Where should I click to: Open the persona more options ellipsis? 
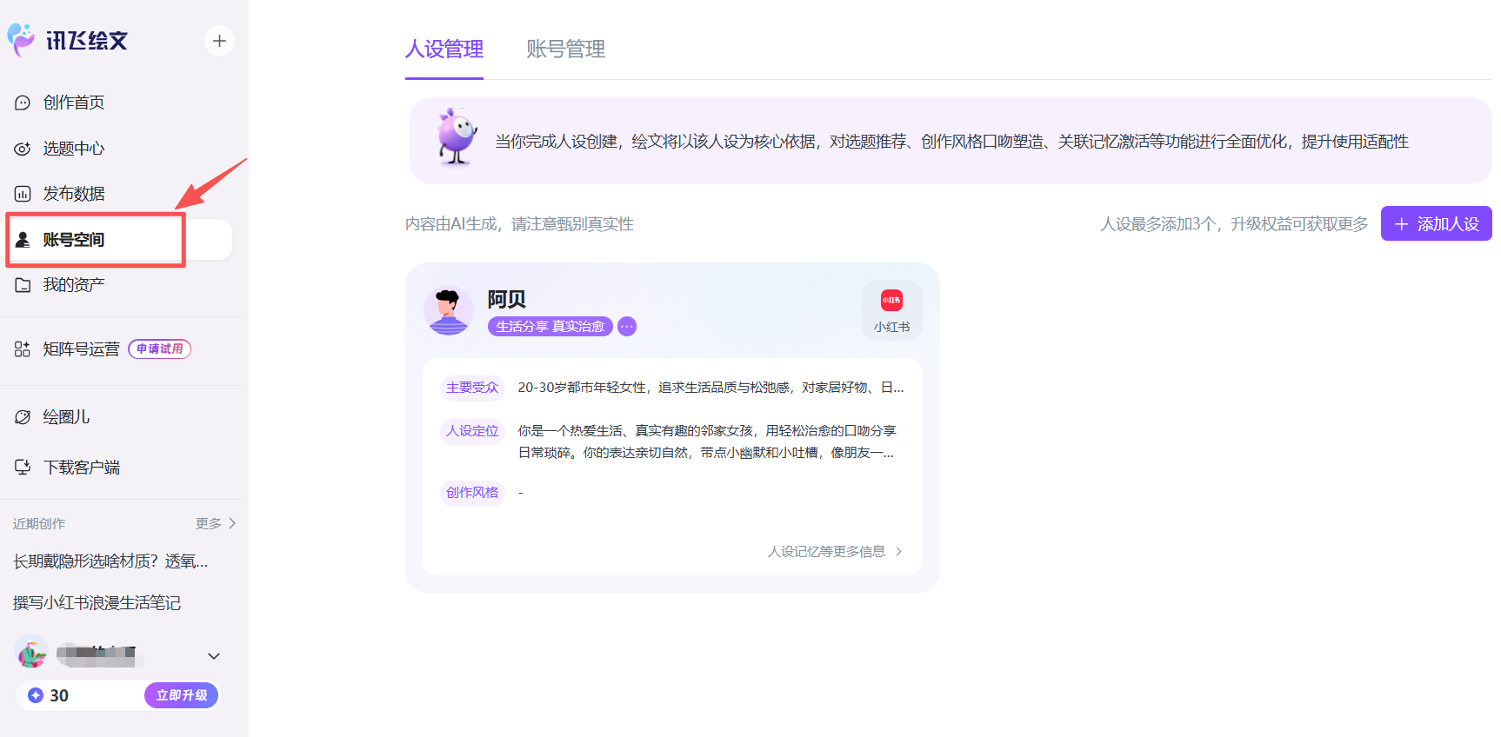click(627, 327)
